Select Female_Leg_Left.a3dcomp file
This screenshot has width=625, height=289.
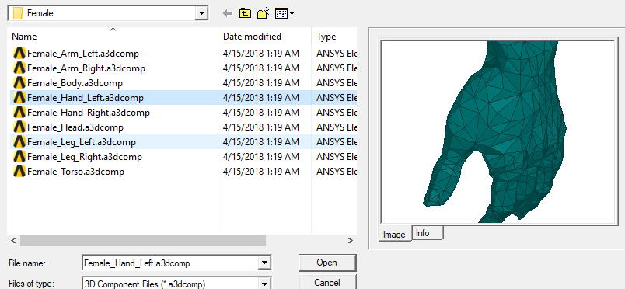tap(82, 142)
